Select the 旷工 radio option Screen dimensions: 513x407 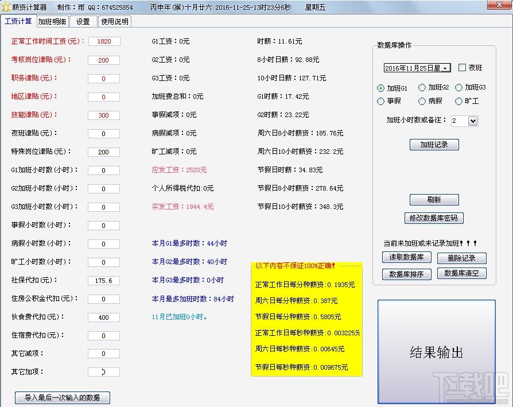[x=458, y=102]
